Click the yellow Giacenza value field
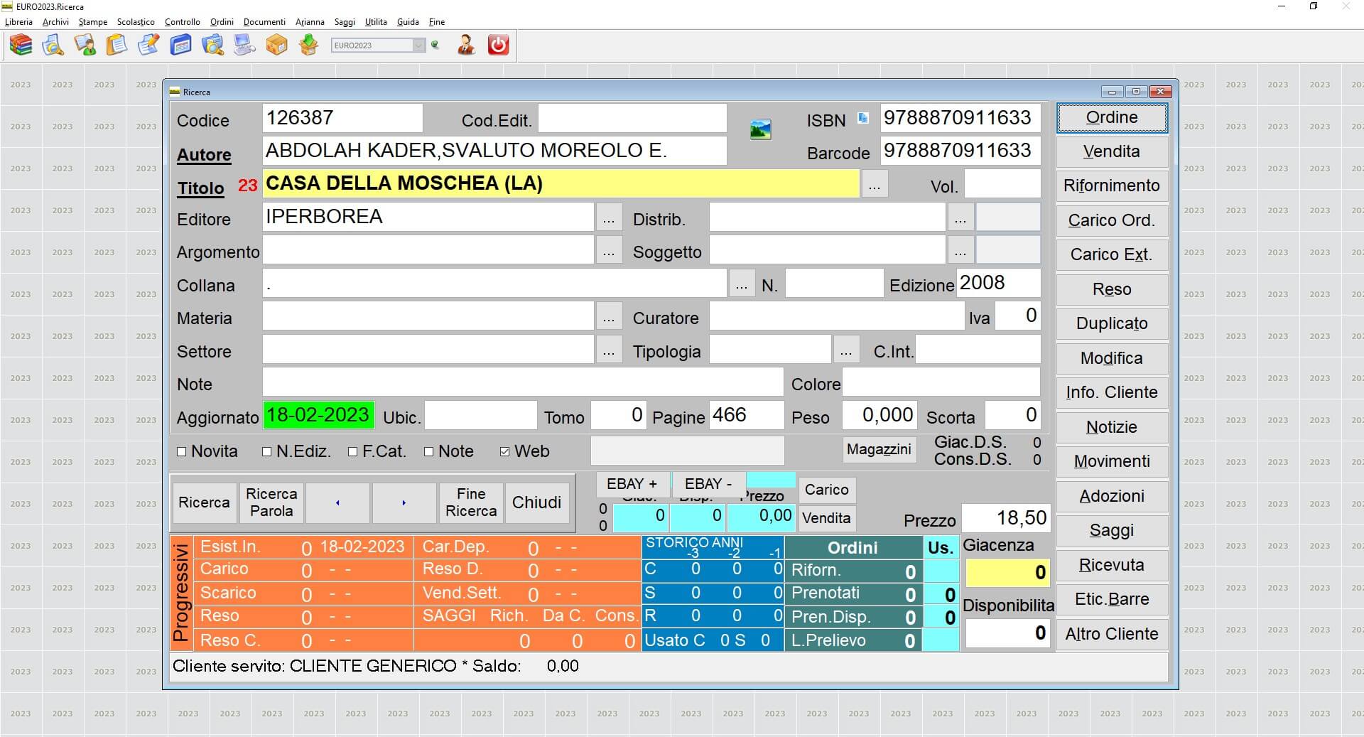The height and width of the screenshot is (737, 1364). coord(1007,573)
